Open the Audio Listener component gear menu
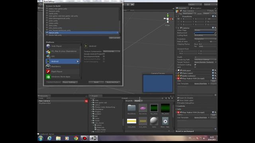This screenshot has height=143, width=255. (216, 76)
